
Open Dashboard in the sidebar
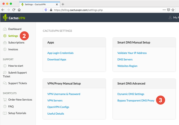click(x=15, y=29)
